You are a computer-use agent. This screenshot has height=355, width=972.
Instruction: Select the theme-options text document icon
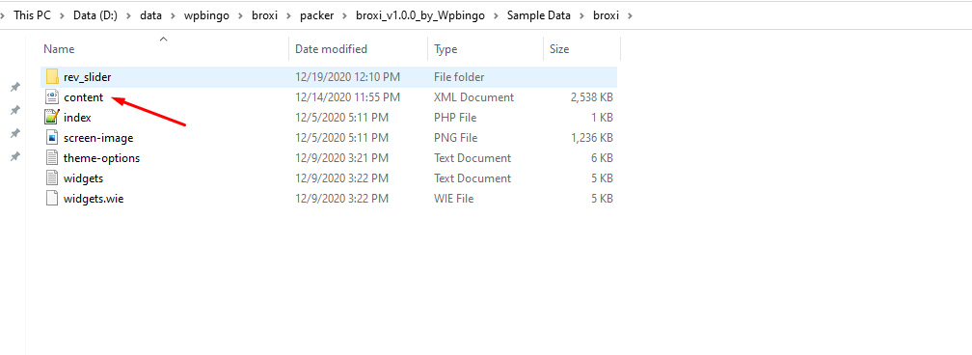point(52,157)
